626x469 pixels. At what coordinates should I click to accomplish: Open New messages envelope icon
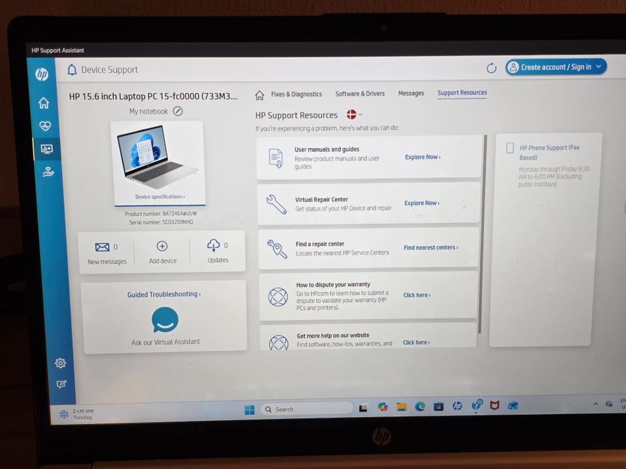pos(102,248)
